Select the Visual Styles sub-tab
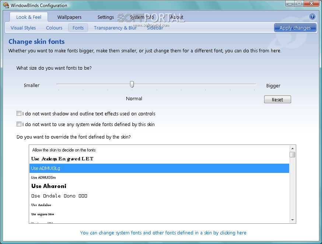This screenshot has width=322, height=244. click(23, 28)
